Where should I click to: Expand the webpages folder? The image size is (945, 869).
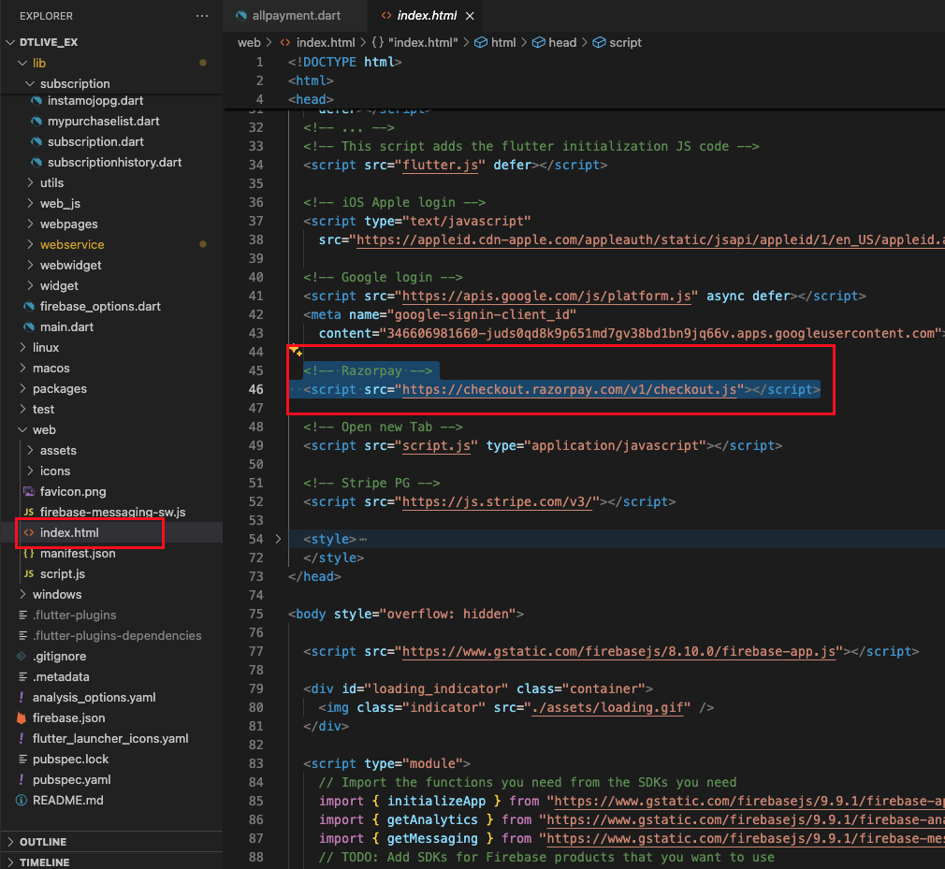point(30,224)
